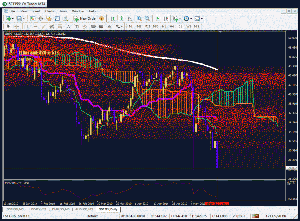The image size is (300, 221).
Task: Select the Text tool labeled A
Action: (x=68, y=26)
